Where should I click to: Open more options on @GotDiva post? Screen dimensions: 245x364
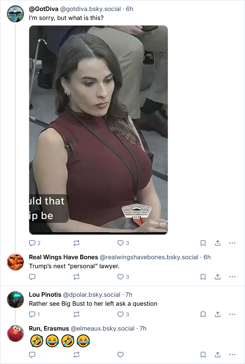(232, 243)
